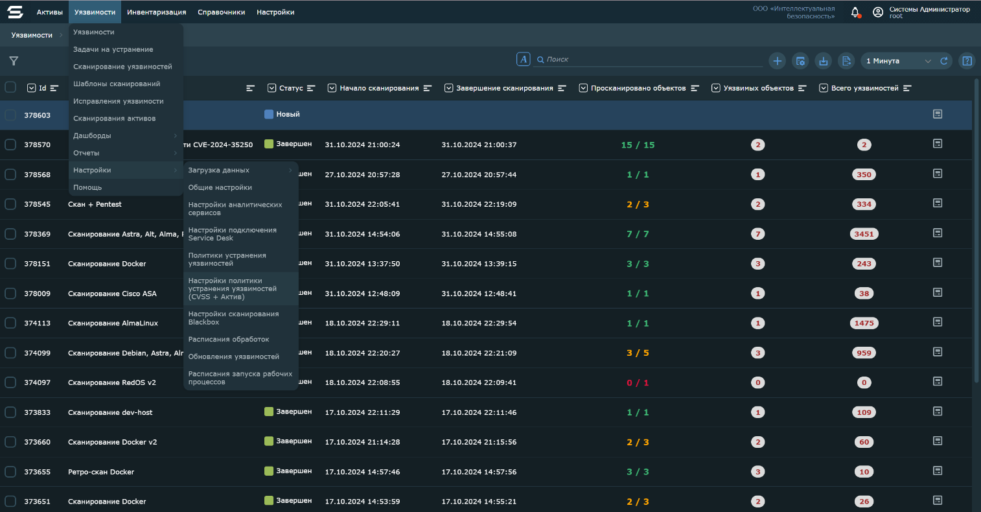Click the case-sensitive 'A' search icon
Screen dimensions: 981x512
523,59
